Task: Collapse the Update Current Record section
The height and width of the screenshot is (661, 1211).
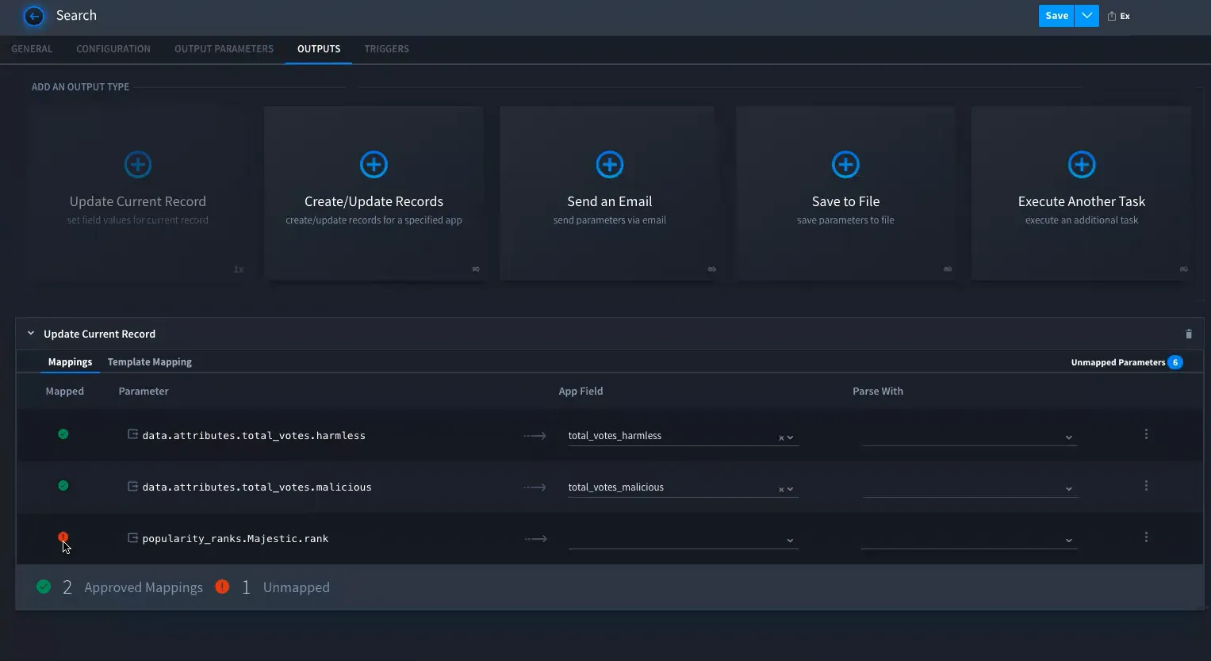Action: [31, 334]
